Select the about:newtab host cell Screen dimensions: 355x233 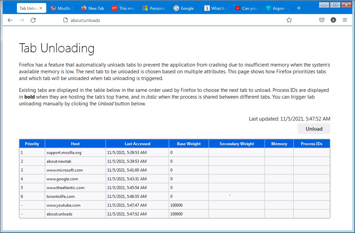click(x=75, y=161)
